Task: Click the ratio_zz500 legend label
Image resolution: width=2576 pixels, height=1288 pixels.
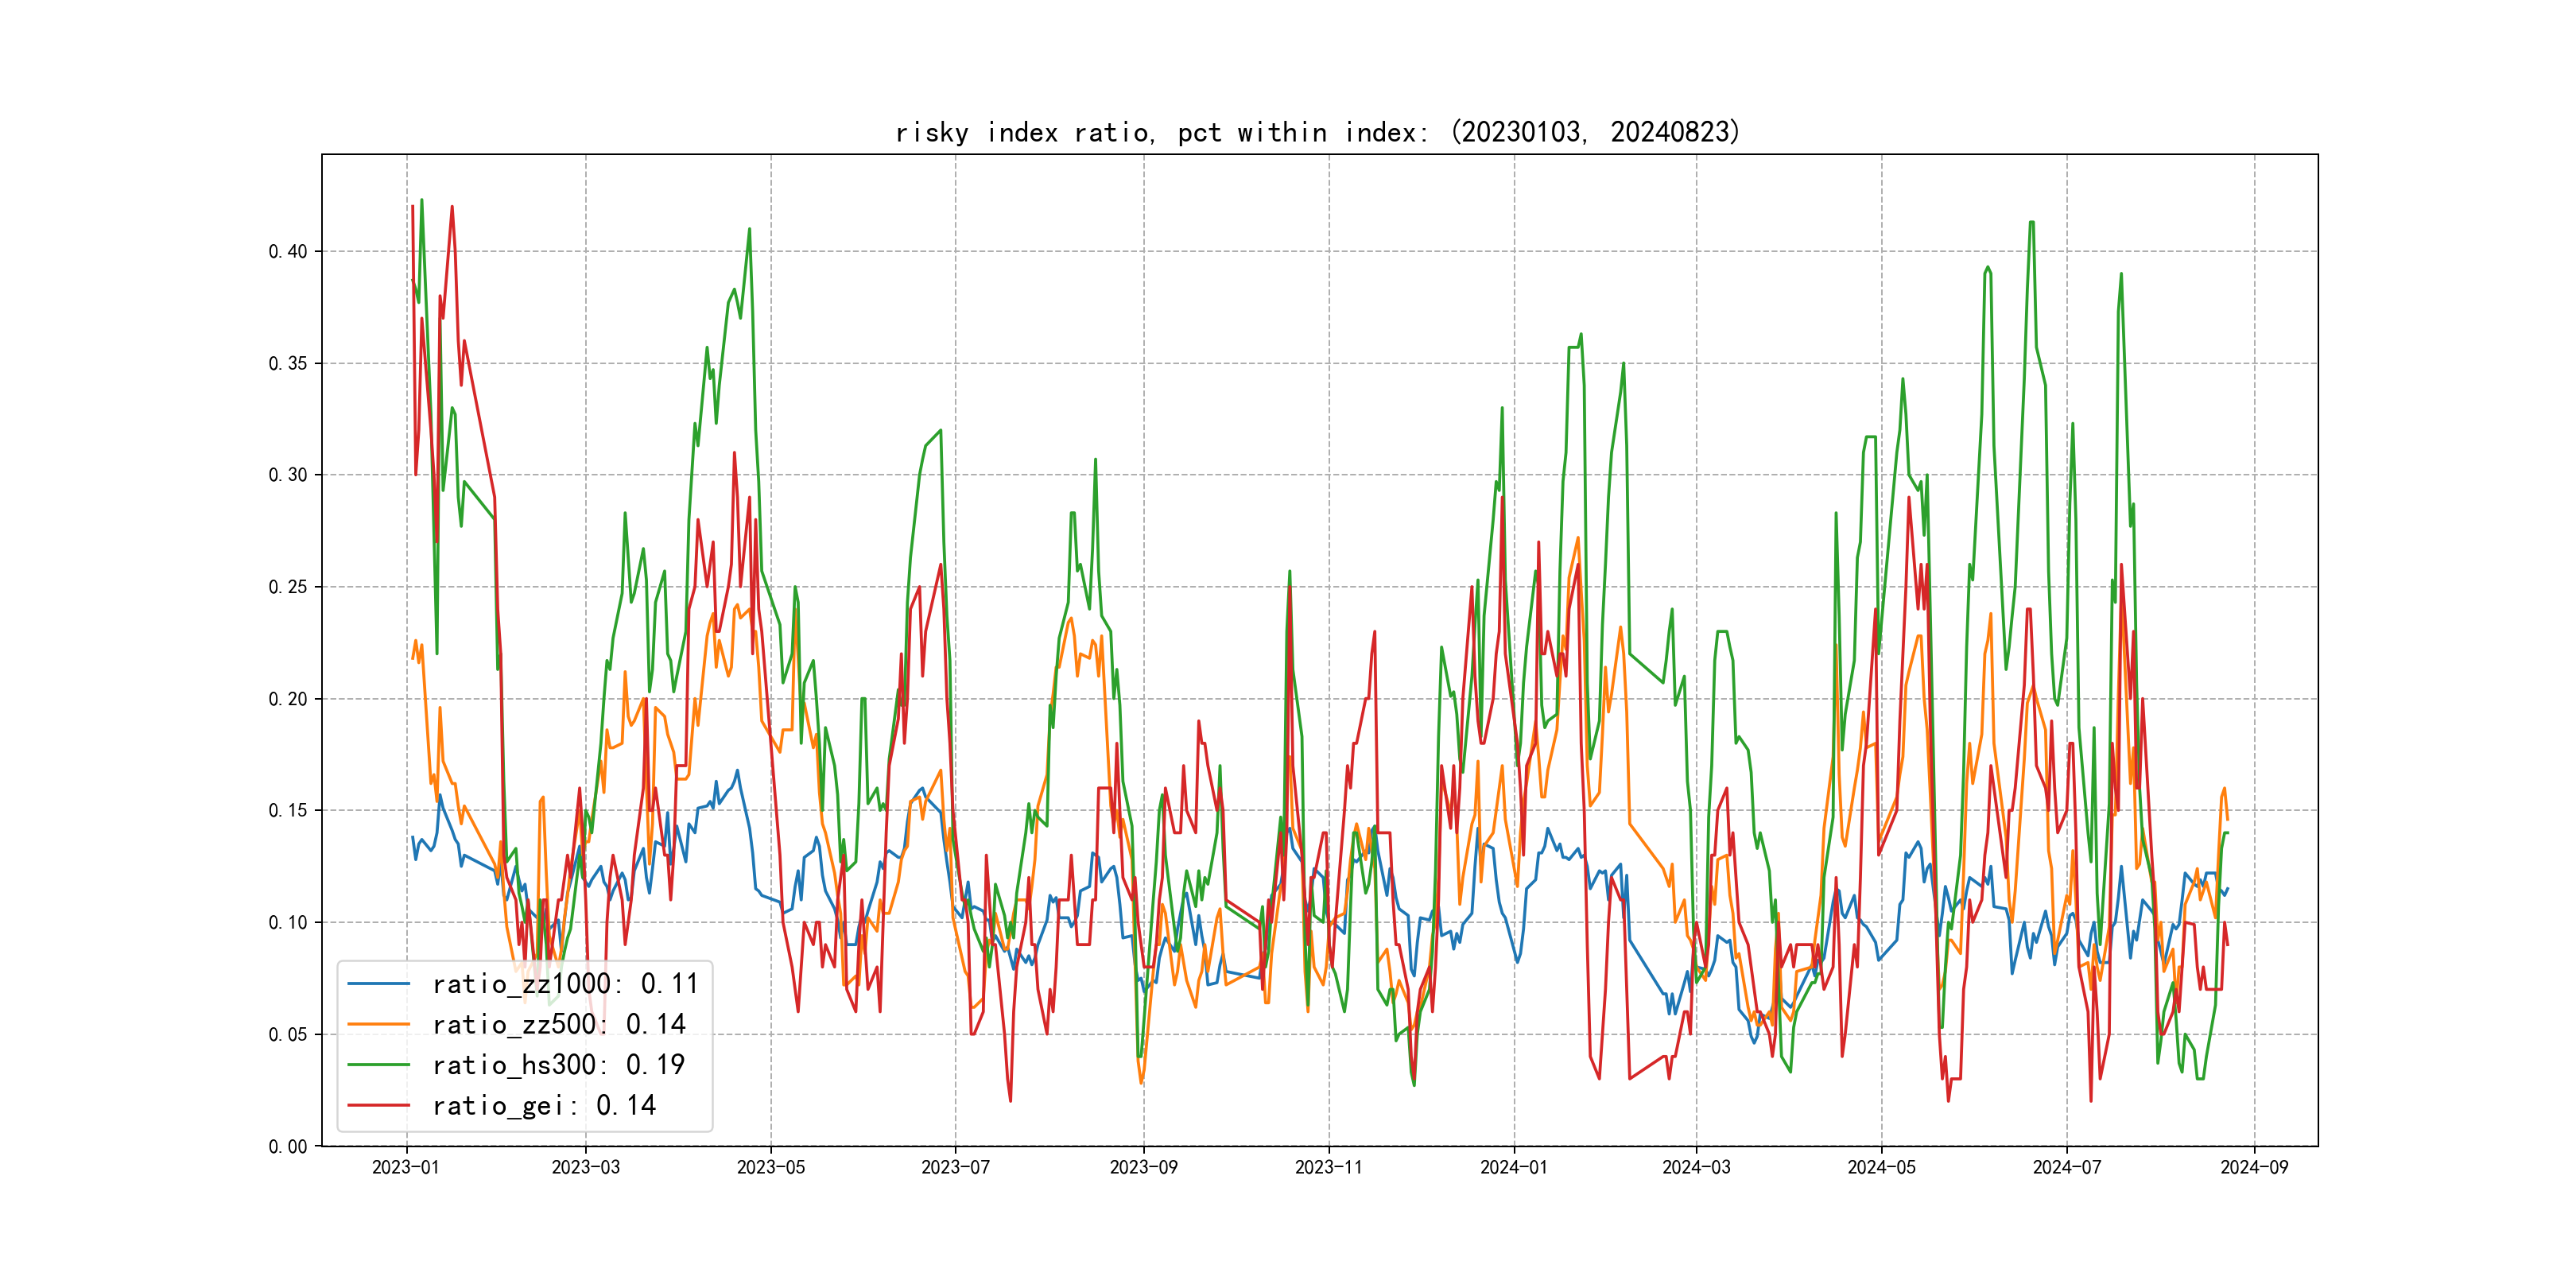Action: coord(558,1024)
